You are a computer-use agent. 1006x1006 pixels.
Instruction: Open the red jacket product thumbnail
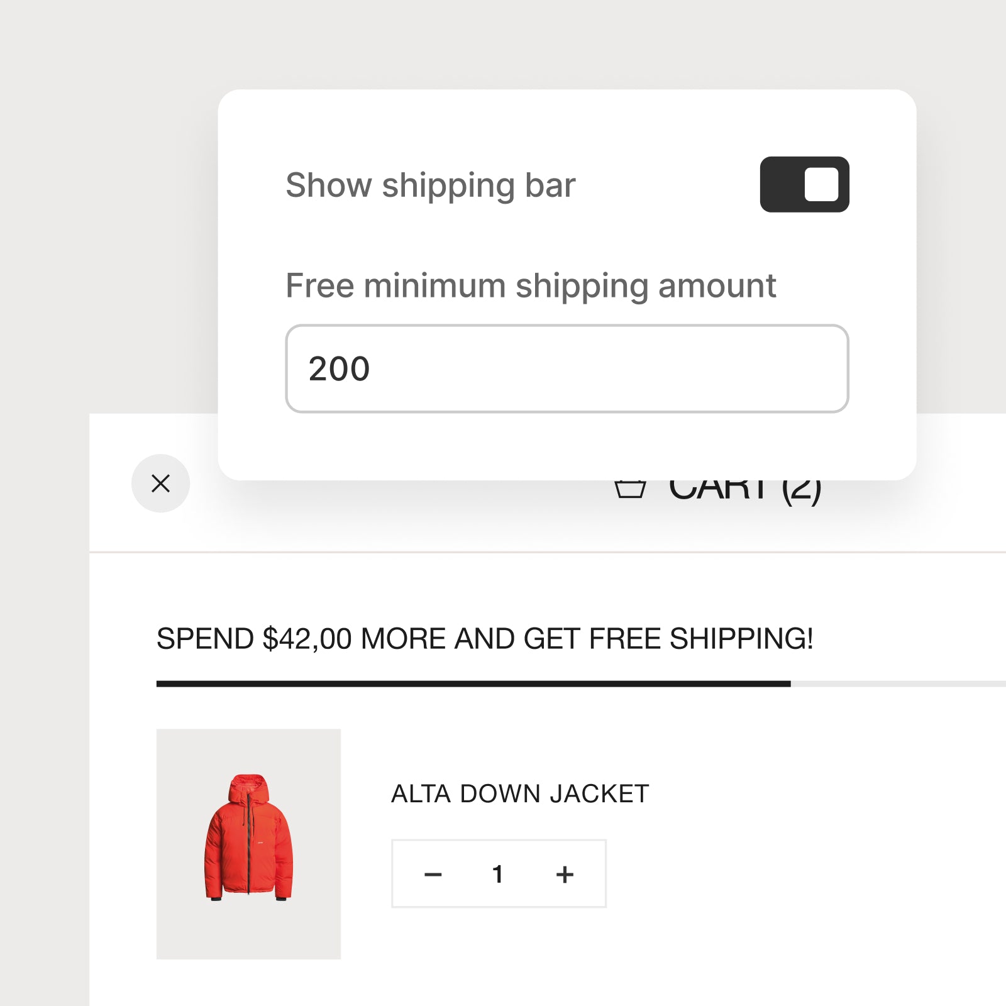tap(248, 844)
